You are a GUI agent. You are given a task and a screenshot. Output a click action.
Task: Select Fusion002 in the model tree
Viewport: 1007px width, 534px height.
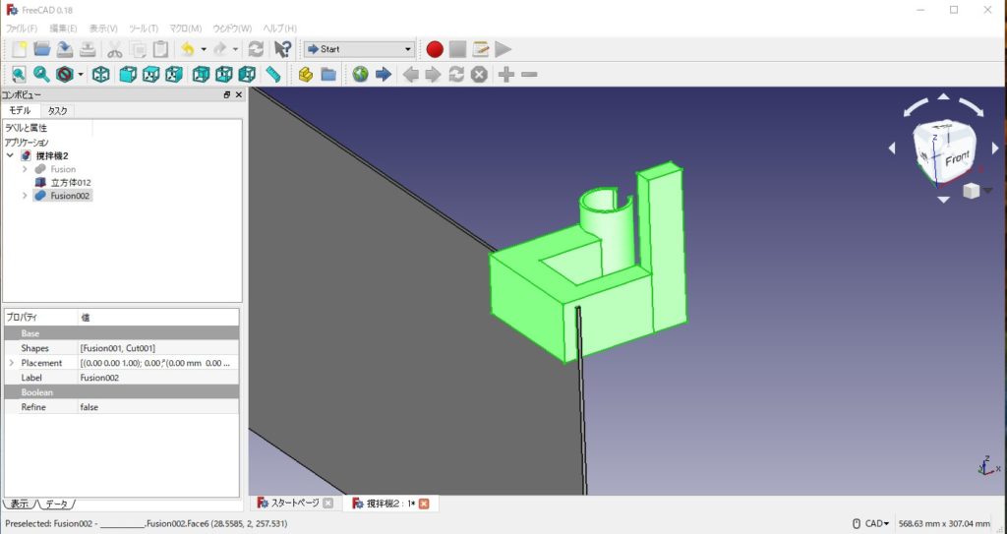[x=70, y=196]
